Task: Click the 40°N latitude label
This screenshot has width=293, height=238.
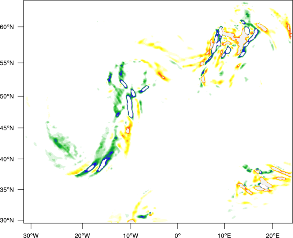Action: pos(7,159)
